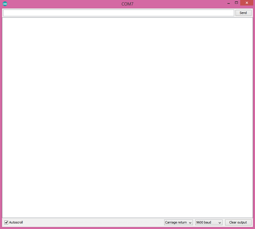Minimize the COM7 serial monitor window
Screen dimensions: 255x229
229,3
